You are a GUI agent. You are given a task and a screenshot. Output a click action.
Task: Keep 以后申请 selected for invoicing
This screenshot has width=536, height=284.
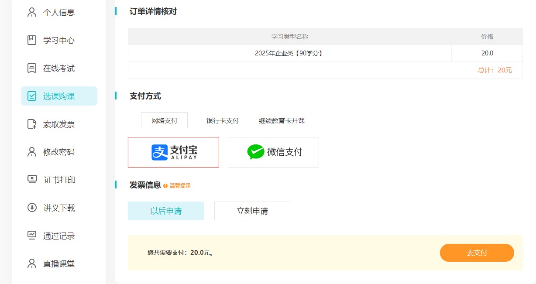coord(165,211)
